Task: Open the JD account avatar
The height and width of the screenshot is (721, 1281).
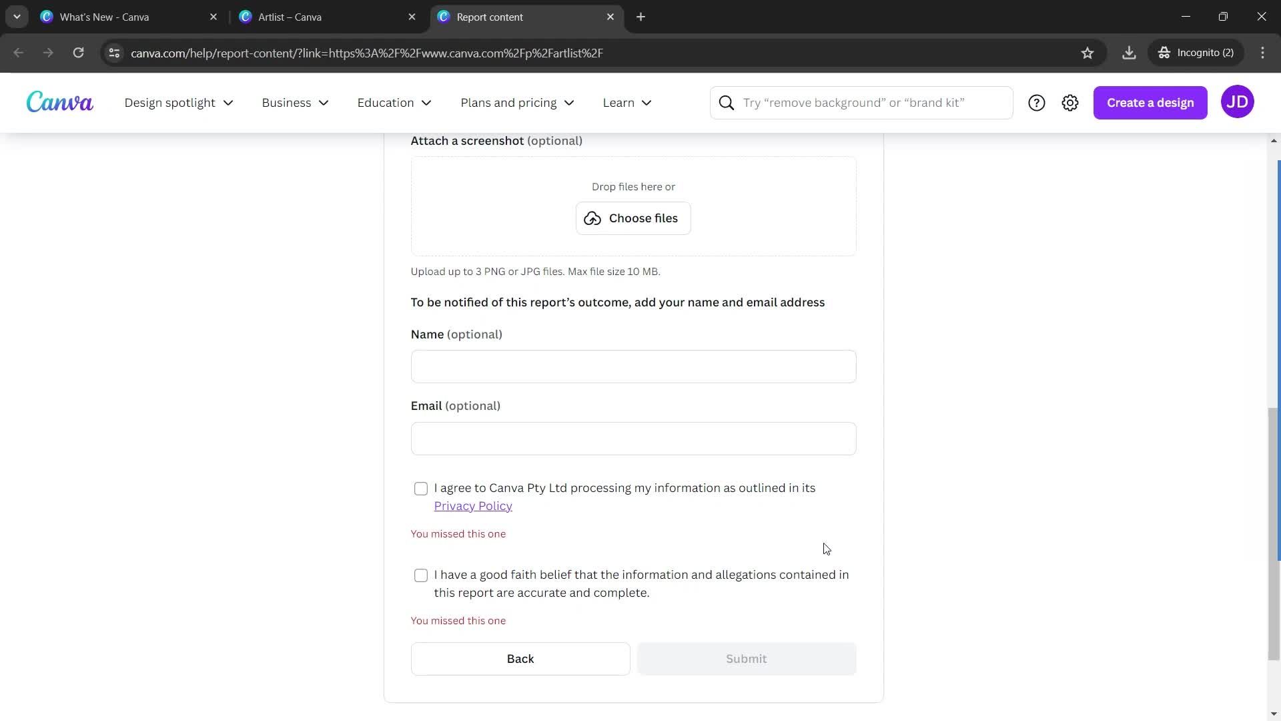Action: 1238,102
